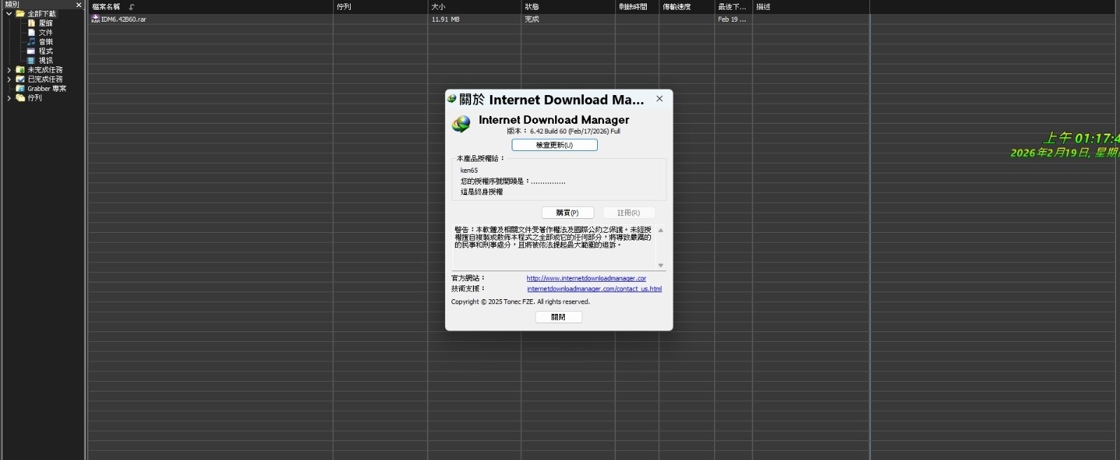Close the 類別 categories panel
1120x460 pixels.
point(78,5)
